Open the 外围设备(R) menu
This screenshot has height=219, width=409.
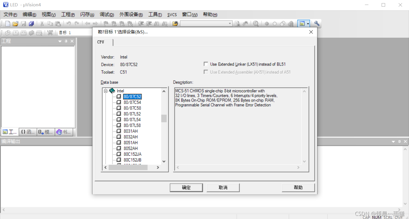131,15
